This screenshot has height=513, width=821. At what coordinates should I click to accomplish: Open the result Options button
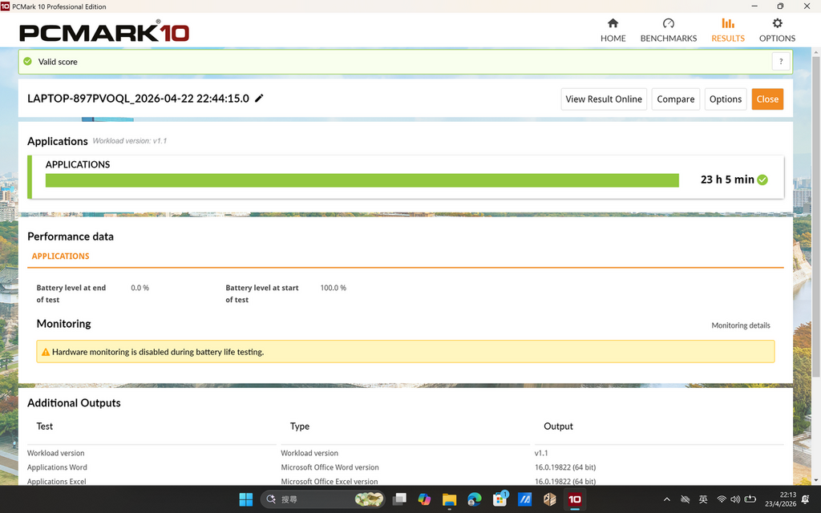point(725,99)
